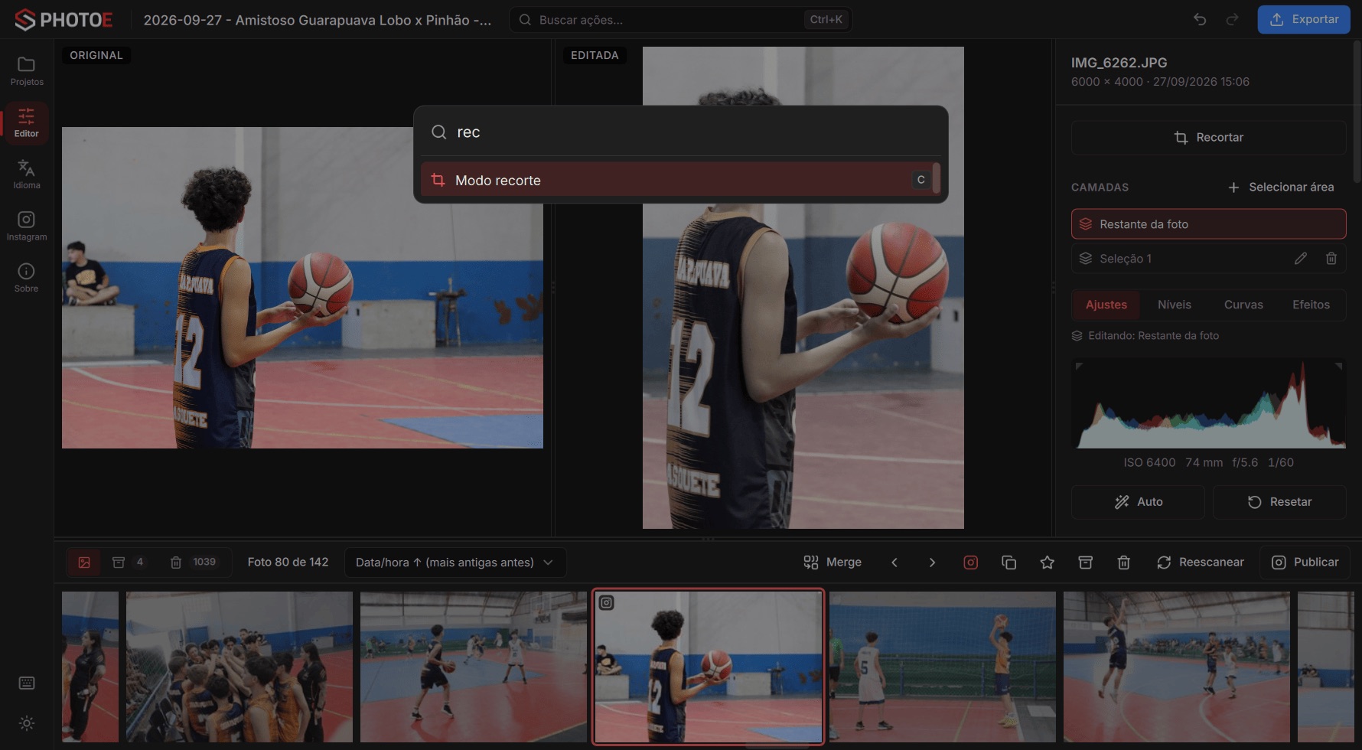Open the Idioma language settings
Image resolution: width=1362 pixels, height=750 pixels.
(x=27, y=174)
